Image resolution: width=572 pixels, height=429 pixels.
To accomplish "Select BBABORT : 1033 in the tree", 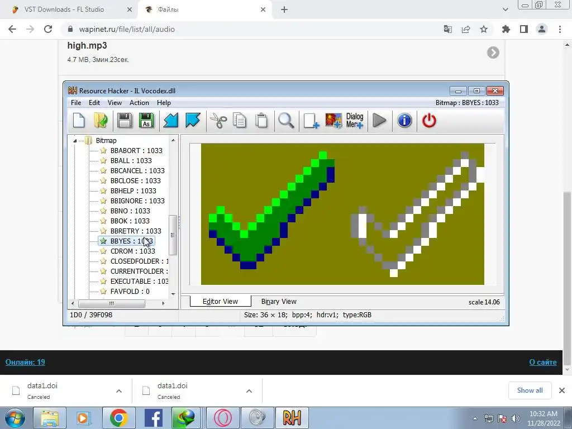I will click(x=136, y=150).
